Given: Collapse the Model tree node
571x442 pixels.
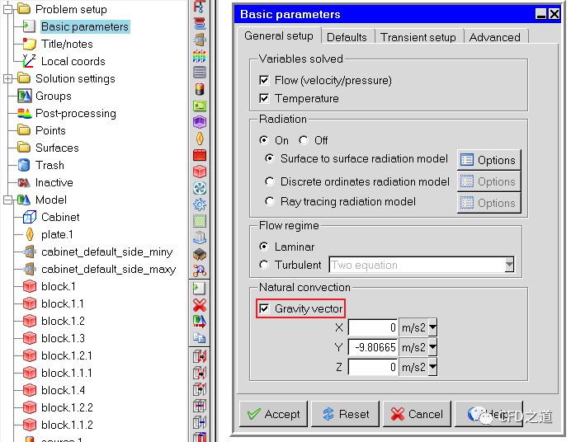Looking at the screenshot, I should [7, 200].
